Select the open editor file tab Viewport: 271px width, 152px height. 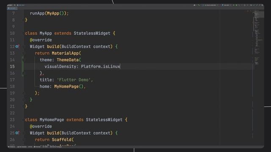12,8
